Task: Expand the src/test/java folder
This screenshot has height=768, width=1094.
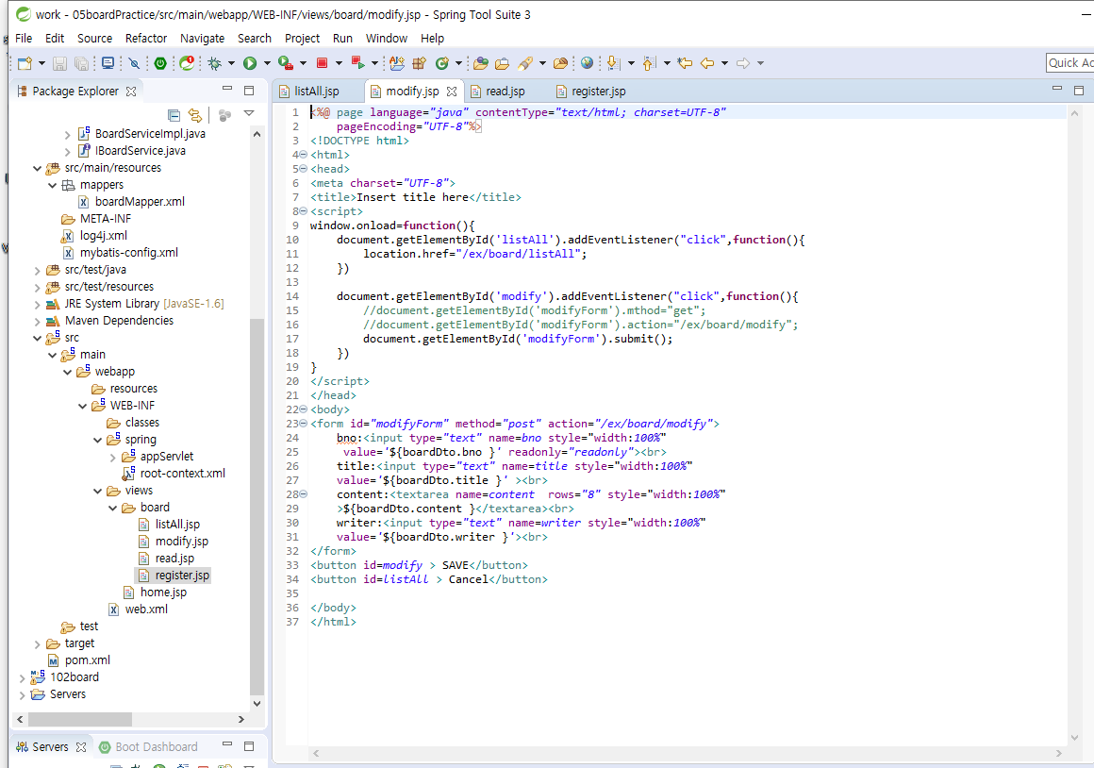Action: tap(37, 270)
